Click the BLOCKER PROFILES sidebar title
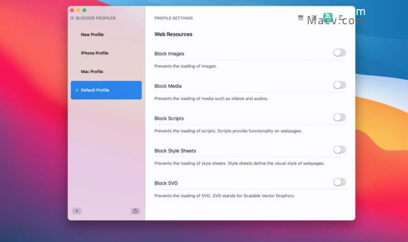The height and width of the screenshot is (242, 408). (96, 18)
